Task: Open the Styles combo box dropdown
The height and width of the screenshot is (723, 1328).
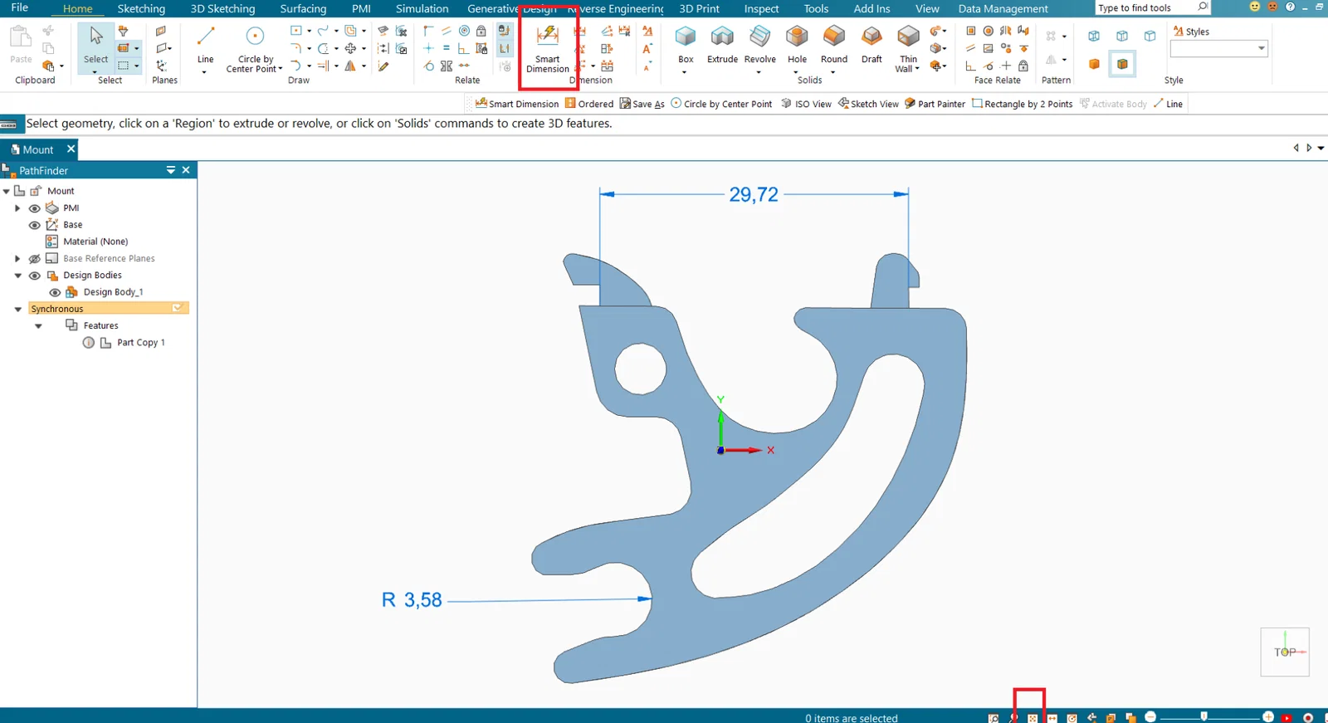Action: [1262, 48]
